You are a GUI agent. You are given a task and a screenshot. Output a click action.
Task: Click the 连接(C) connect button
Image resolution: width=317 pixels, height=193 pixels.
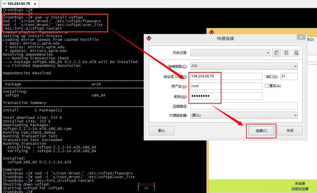[x=261, y=131]
